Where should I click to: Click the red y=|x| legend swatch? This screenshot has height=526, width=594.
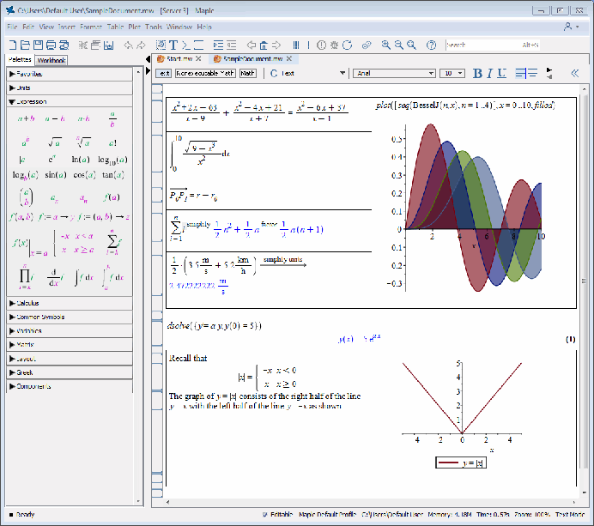[447, 464]
